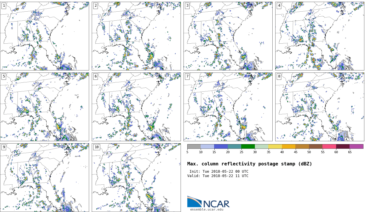The width and height of the screenshot is (367, 212).
Task: Pick the dark maroon 60–65 dBZ swatch
Action: click(x=343, y=146)
